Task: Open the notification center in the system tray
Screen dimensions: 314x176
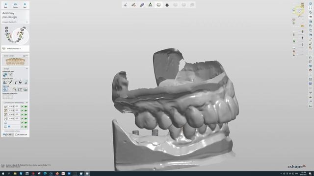Action: (x=310, y=174)
